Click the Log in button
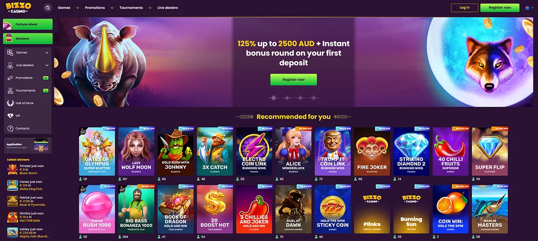This screenshot has height=241, width=538. tap(465, 8)
